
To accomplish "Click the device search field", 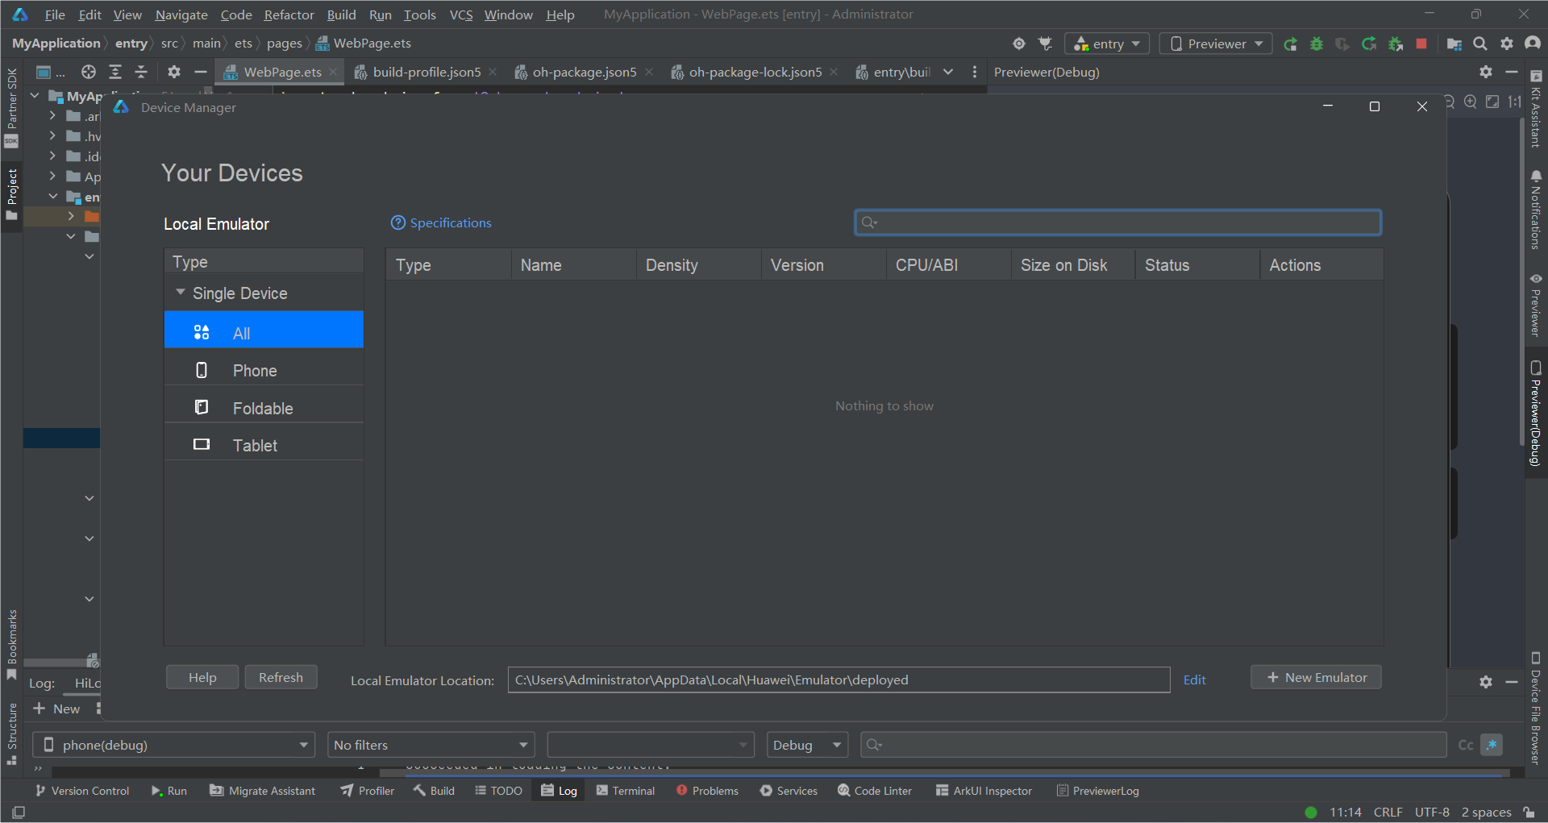I will [1117, 222].
